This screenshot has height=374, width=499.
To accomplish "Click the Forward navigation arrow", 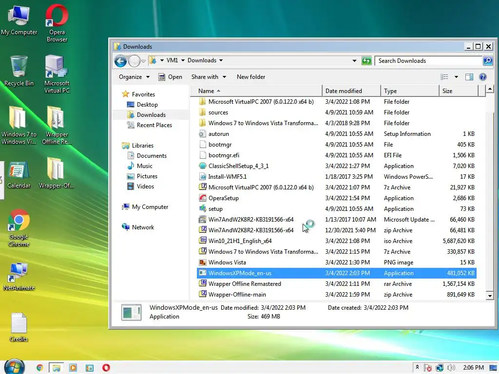I will coord(134,61).
